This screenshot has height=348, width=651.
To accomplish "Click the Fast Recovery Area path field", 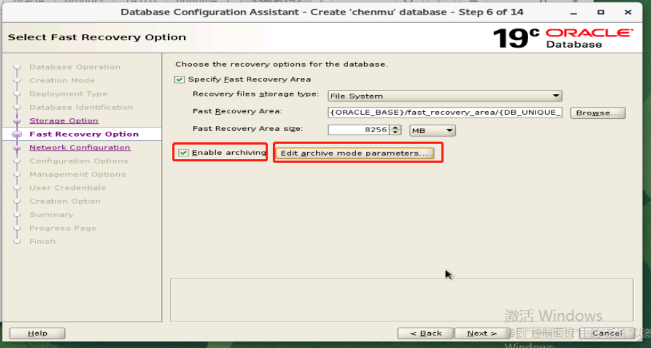I will click(x=445, y=113).
